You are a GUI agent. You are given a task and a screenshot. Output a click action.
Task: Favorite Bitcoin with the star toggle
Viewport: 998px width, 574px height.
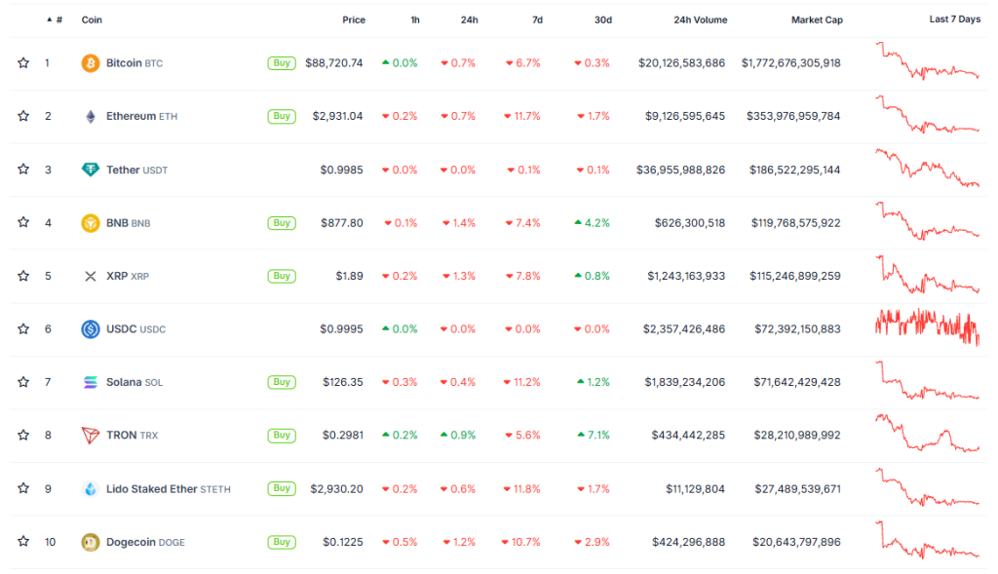click(23, 63)
